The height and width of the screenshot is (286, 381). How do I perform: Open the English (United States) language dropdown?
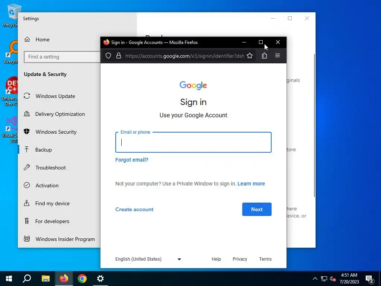click(x=148, y=259)
